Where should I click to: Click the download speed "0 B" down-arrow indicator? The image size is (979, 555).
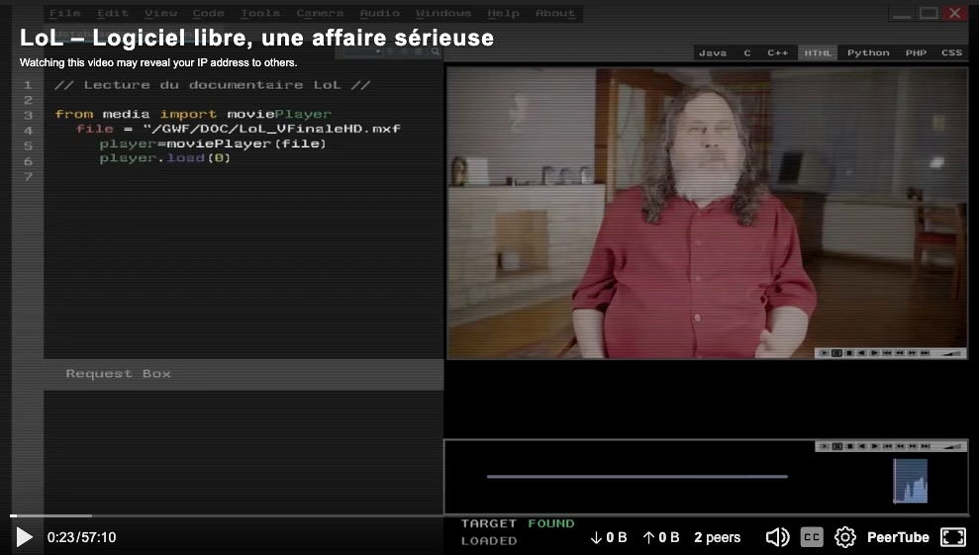(609, 537)
